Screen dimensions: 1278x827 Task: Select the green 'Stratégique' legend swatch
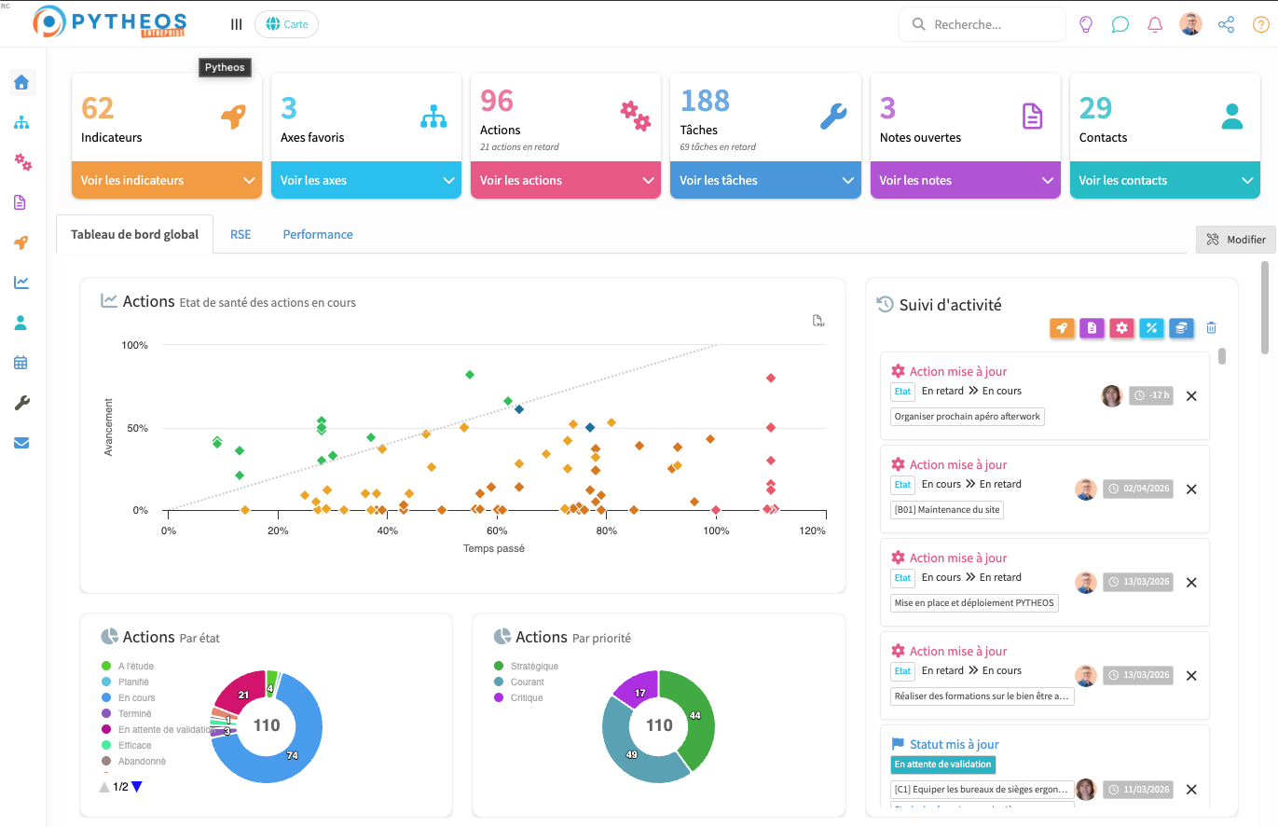[499, 666]
